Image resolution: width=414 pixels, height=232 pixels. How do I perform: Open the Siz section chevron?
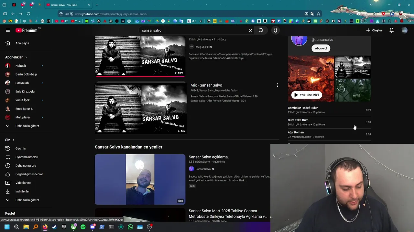click(x=13, y=140)
